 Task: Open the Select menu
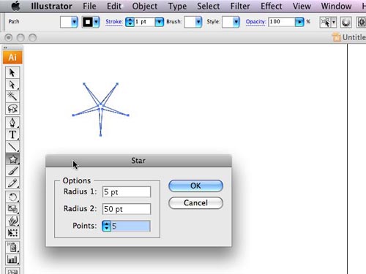tap(209, 6)
